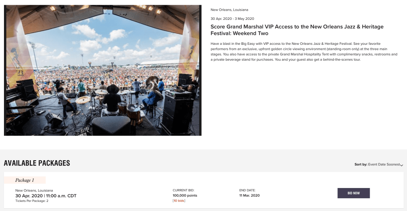Viewport: 407px width, 211px height.
Task: Click Tickets Per Package: 2 text
Action: tap(32, 201)
